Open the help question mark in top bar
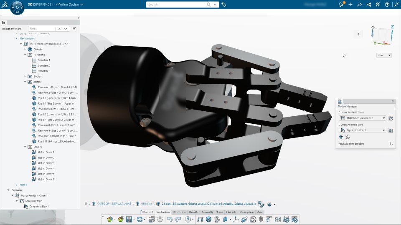 [387, 5]
